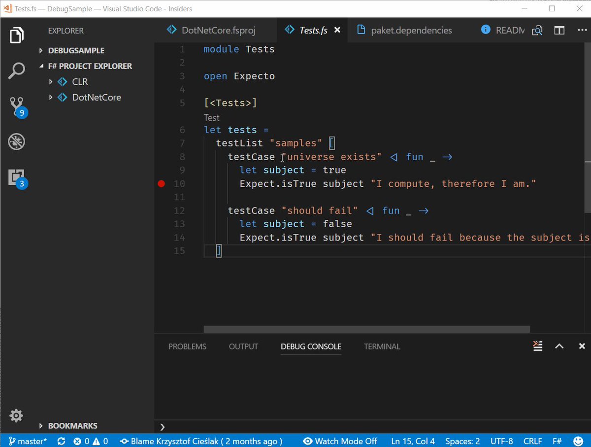Expand the DotNetCore project node

[50, 98]
